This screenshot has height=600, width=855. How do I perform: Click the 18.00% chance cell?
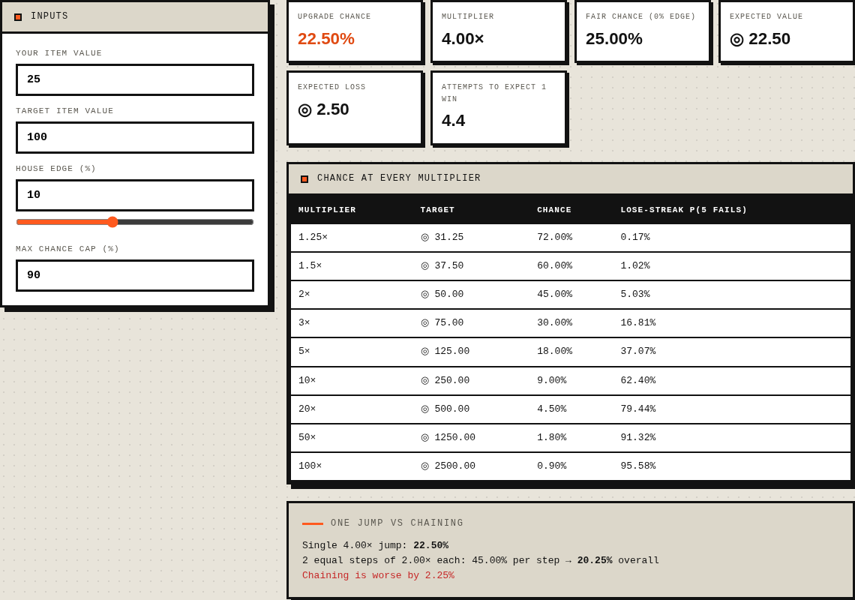tap(554, 351)
